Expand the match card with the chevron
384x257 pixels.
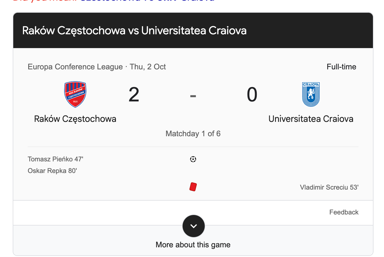pos(194,226)
